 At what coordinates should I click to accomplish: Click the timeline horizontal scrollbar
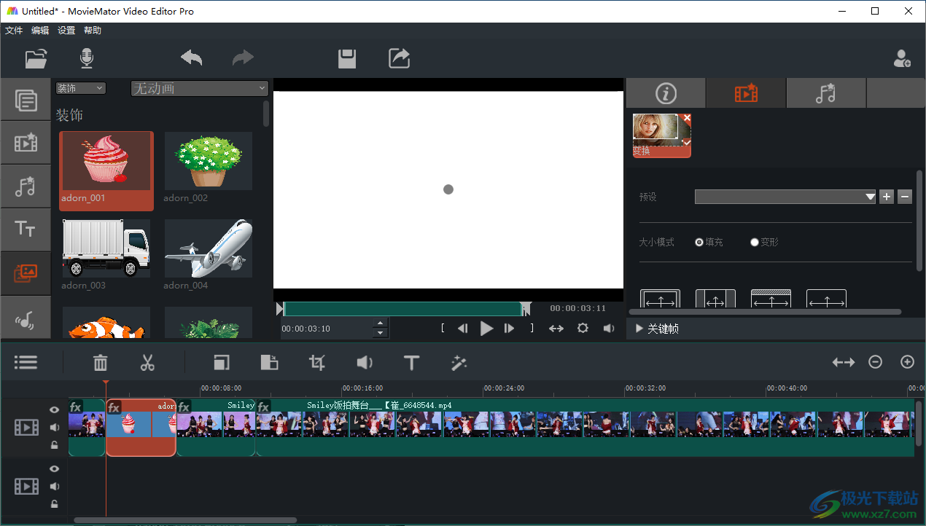coord(185,520)
